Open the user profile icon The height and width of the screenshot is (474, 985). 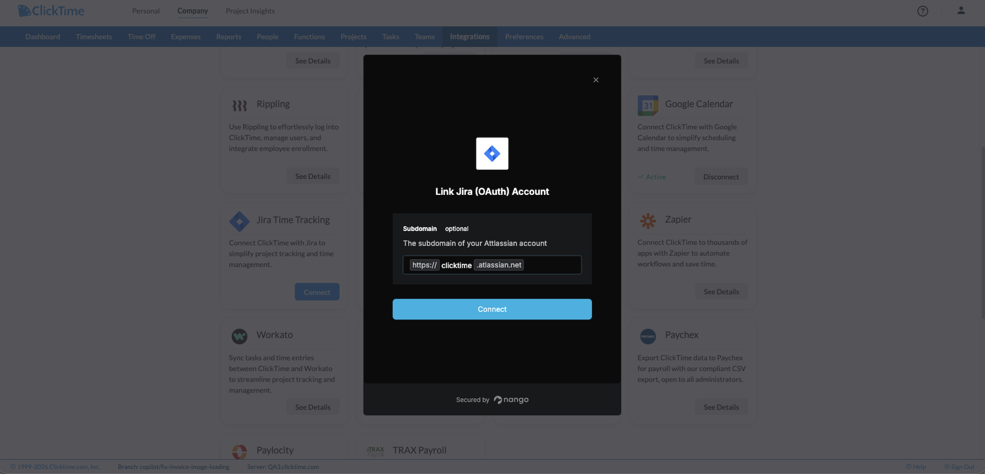(x=961, y=10)
